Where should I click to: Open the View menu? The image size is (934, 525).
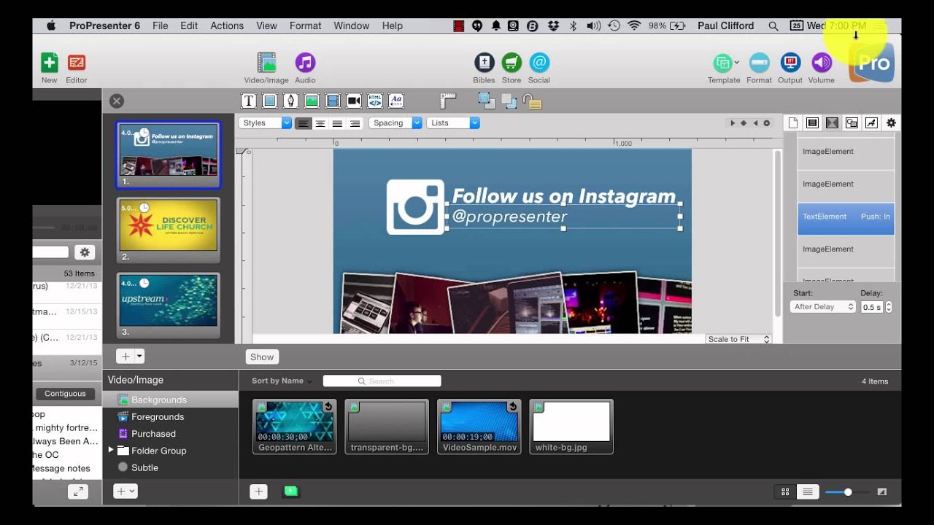(x=266, y=26)
